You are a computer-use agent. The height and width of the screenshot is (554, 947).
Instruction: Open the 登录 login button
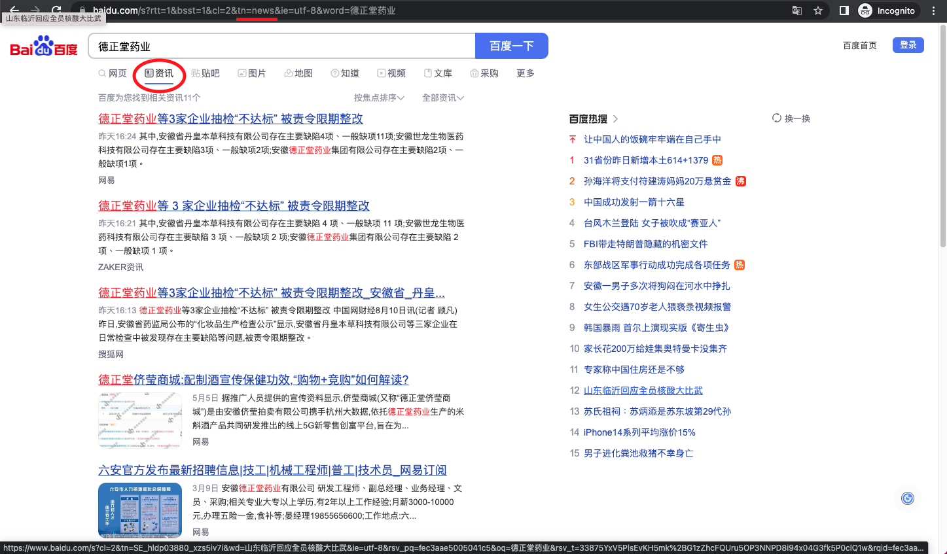coord(908,44)
